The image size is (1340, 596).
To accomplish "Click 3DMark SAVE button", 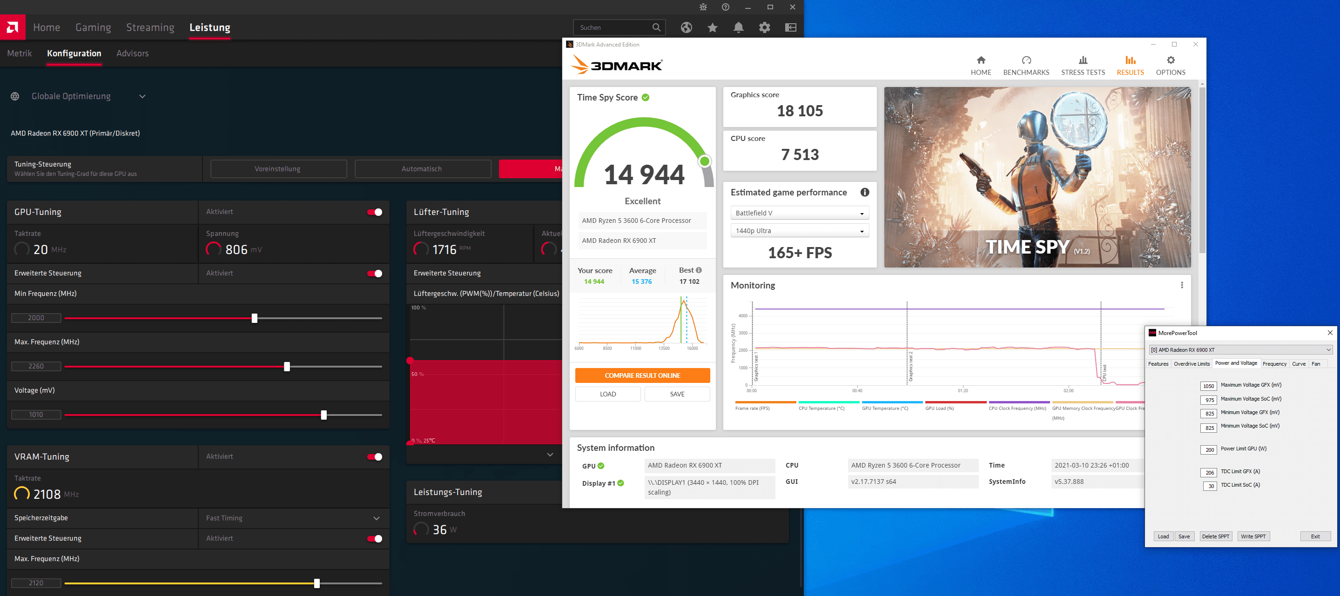I will [677, 394].
